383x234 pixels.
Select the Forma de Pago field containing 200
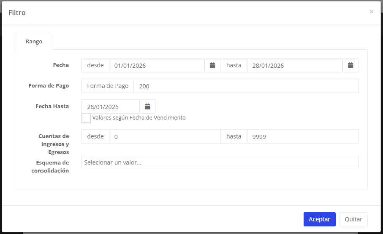246,86
